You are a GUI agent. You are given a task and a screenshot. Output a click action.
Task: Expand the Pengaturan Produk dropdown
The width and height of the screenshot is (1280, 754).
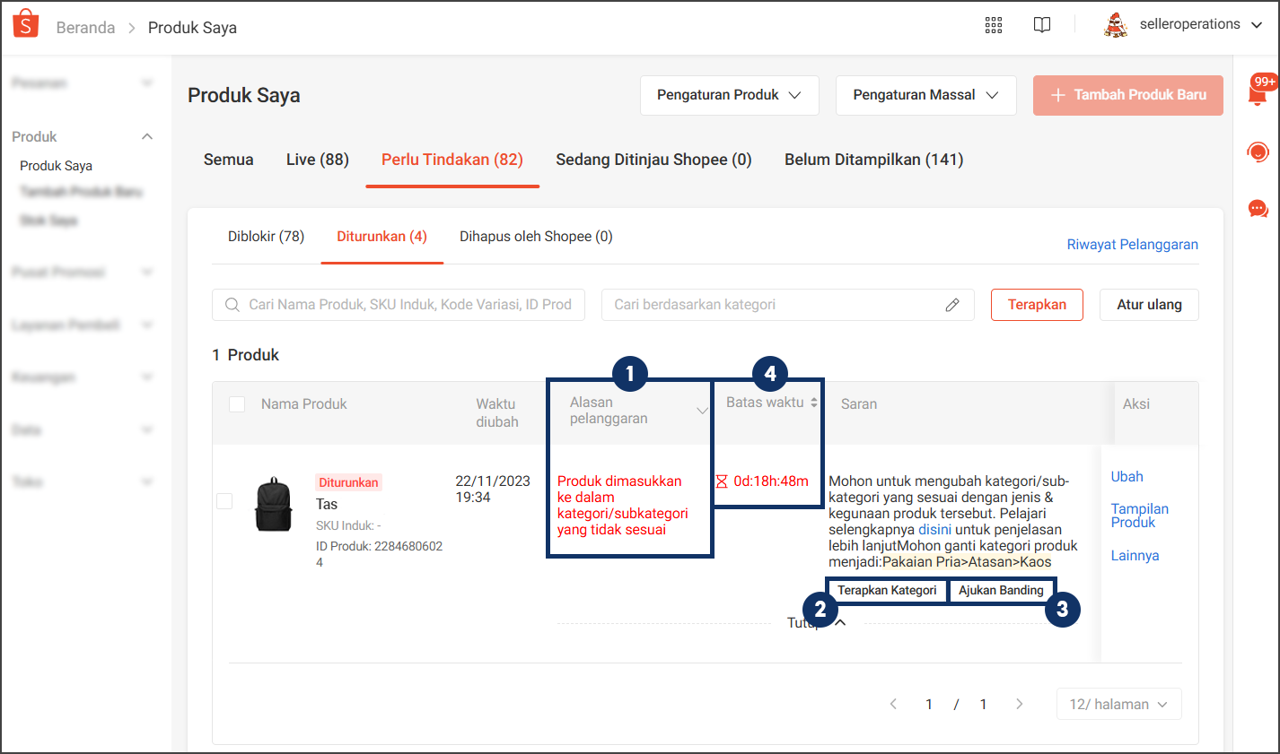click(729, 95)
